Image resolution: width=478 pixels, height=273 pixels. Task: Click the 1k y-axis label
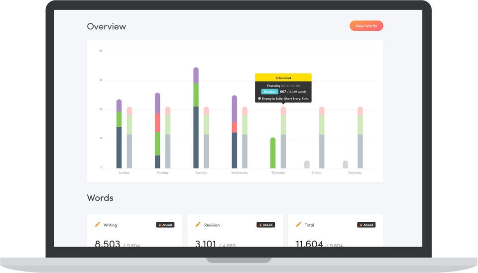coord(101,138)
